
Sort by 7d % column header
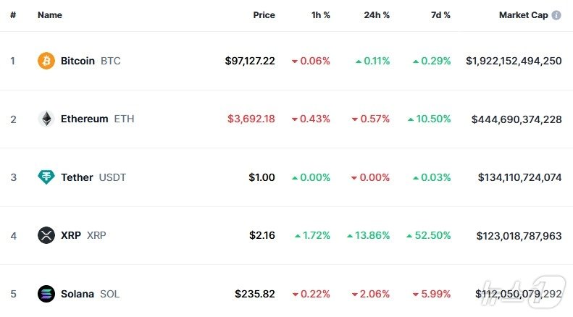[x=439, y=15]
